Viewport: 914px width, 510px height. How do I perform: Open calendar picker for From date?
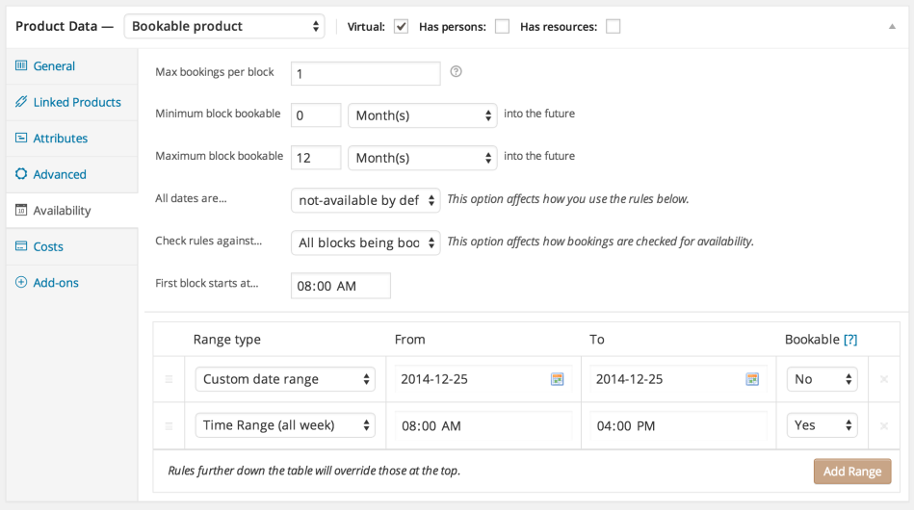pos(557,379)
